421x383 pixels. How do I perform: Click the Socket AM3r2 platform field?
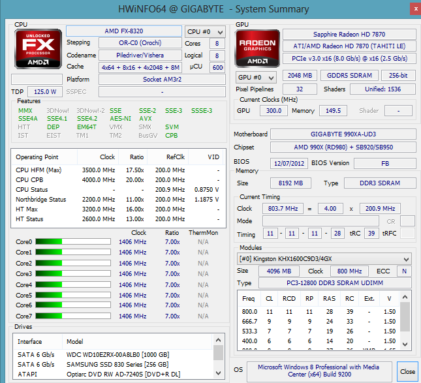162,80
